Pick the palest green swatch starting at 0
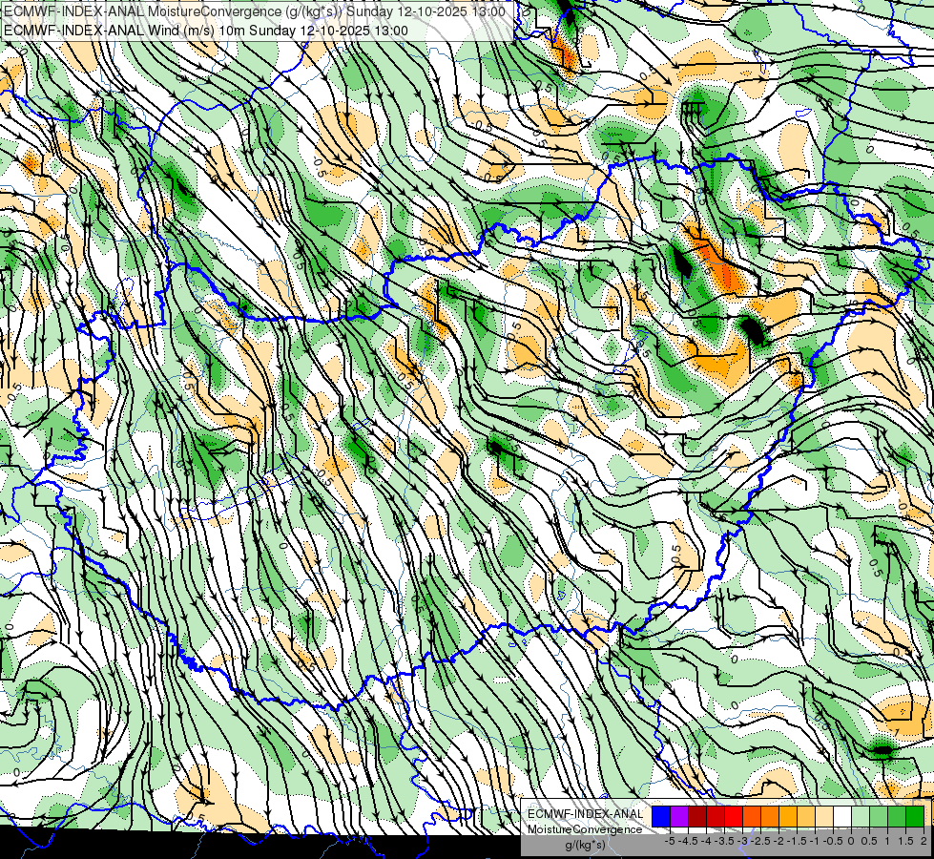Viewport: 934px width, 859px height. click(861, 817)
